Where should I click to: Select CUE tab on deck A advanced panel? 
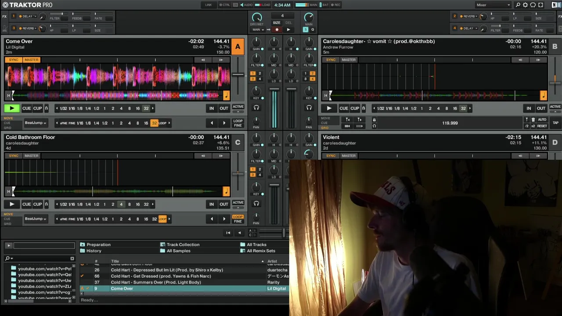7,123
